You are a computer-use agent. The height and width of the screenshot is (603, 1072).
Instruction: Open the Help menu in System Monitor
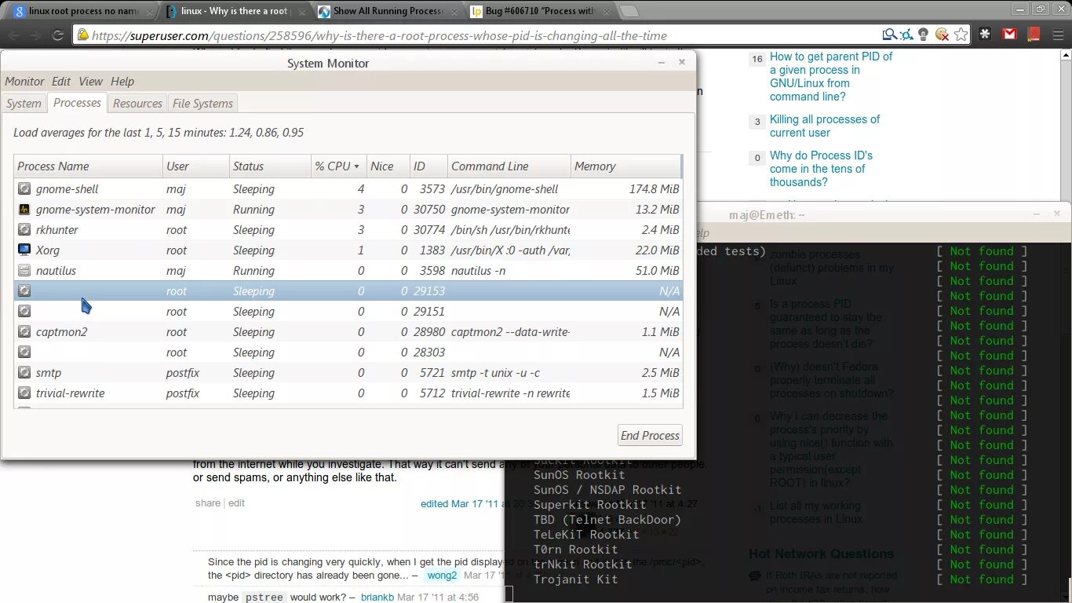[122, 81]
